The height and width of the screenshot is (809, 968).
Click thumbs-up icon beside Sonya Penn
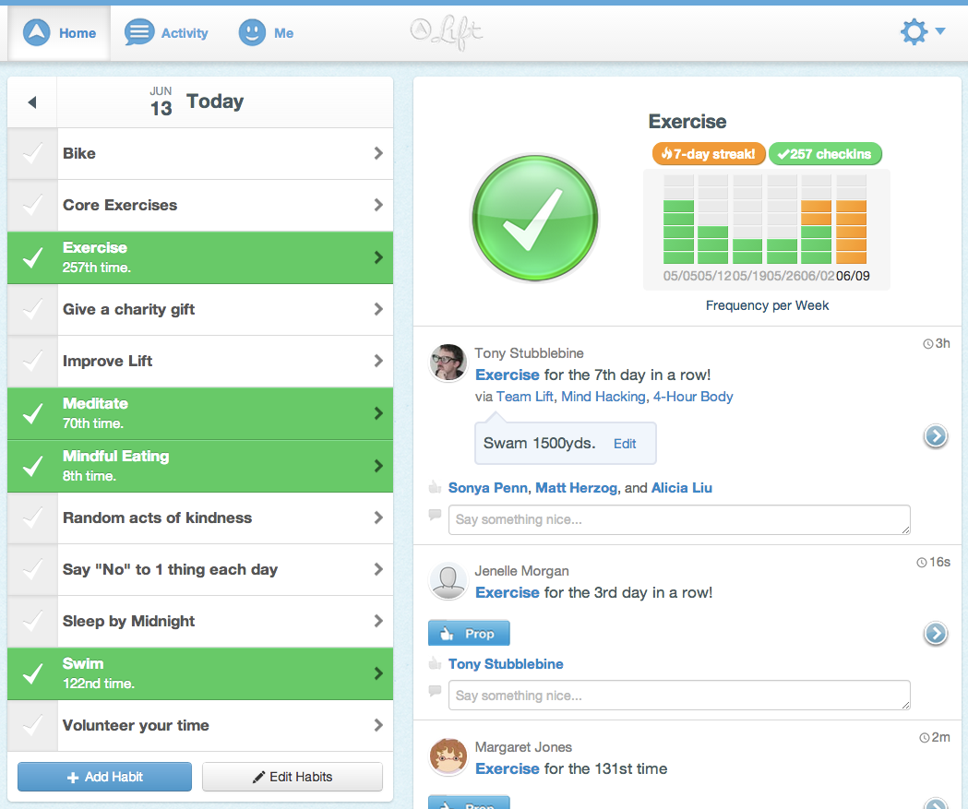click(x=435, y=487)
